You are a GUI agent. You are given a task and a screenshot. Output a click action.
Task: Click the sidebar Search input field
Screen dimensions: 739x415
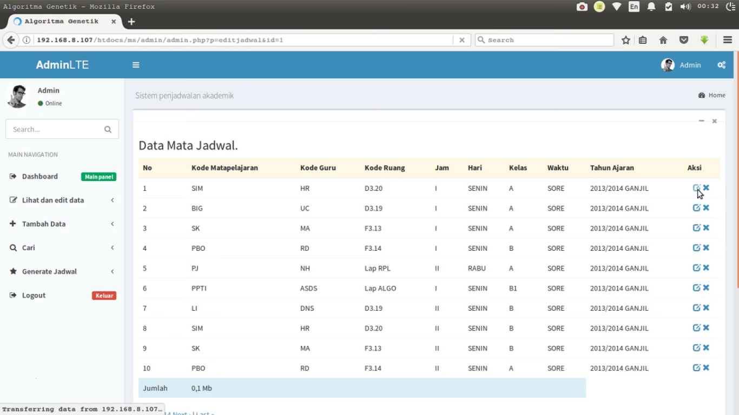coord(54,130)
